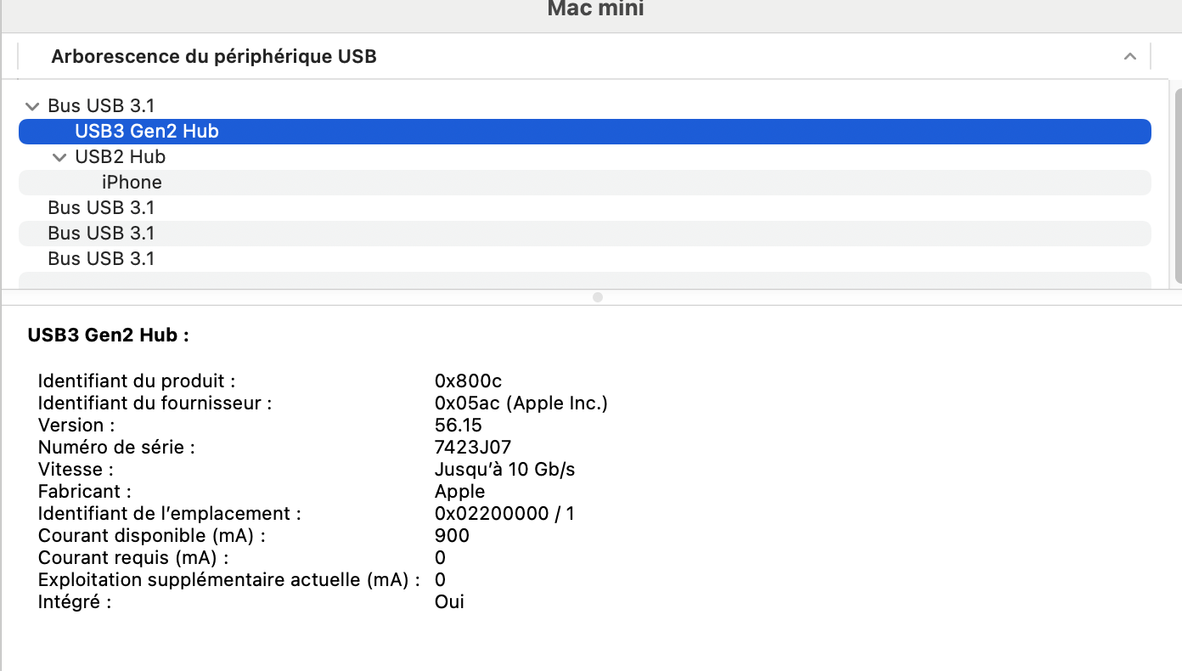Image resolution: width=1182 pixels, height=671 pixels.
Task: Click the speed value Jusqu'à 10 Gb/s
Action: pos(510,470)
